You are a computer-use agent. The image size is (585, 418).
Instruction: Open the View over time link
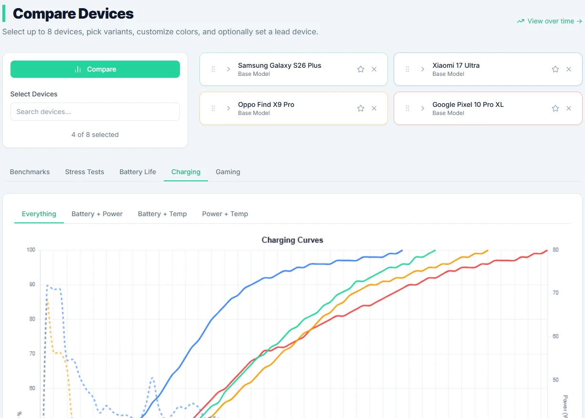[550, 21]
